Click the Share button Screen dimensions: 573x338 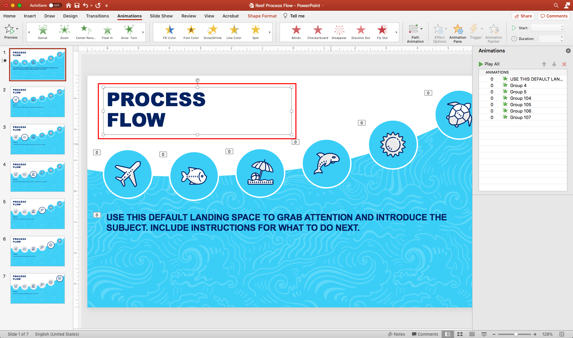523,16
